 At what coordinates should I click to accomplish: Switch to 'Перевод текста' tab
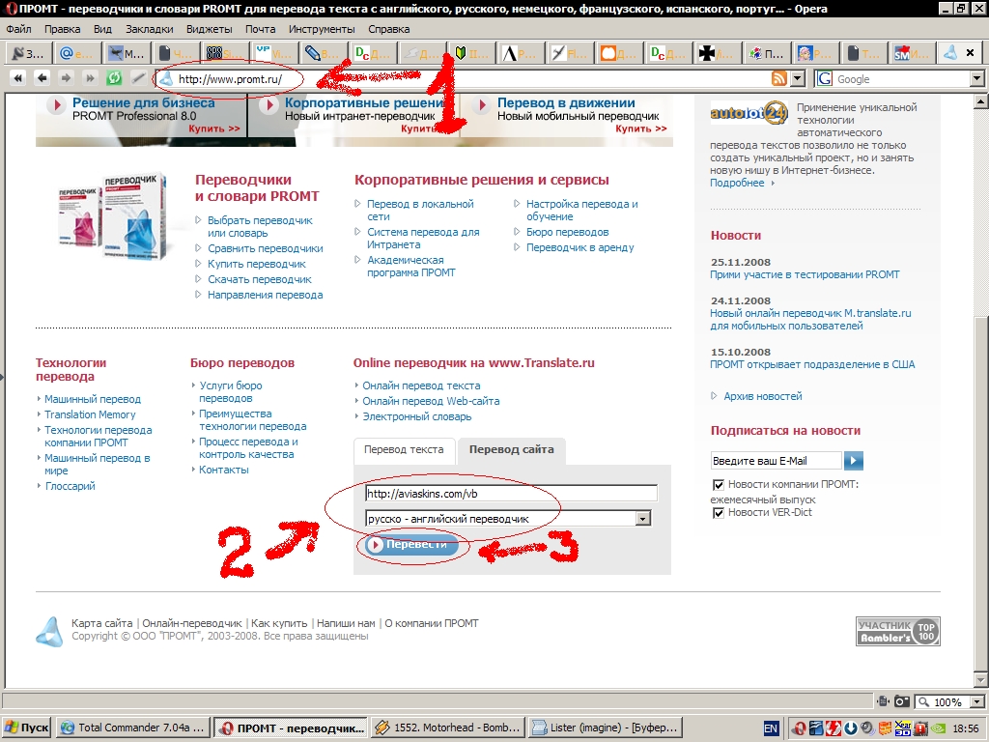[404, 450]
